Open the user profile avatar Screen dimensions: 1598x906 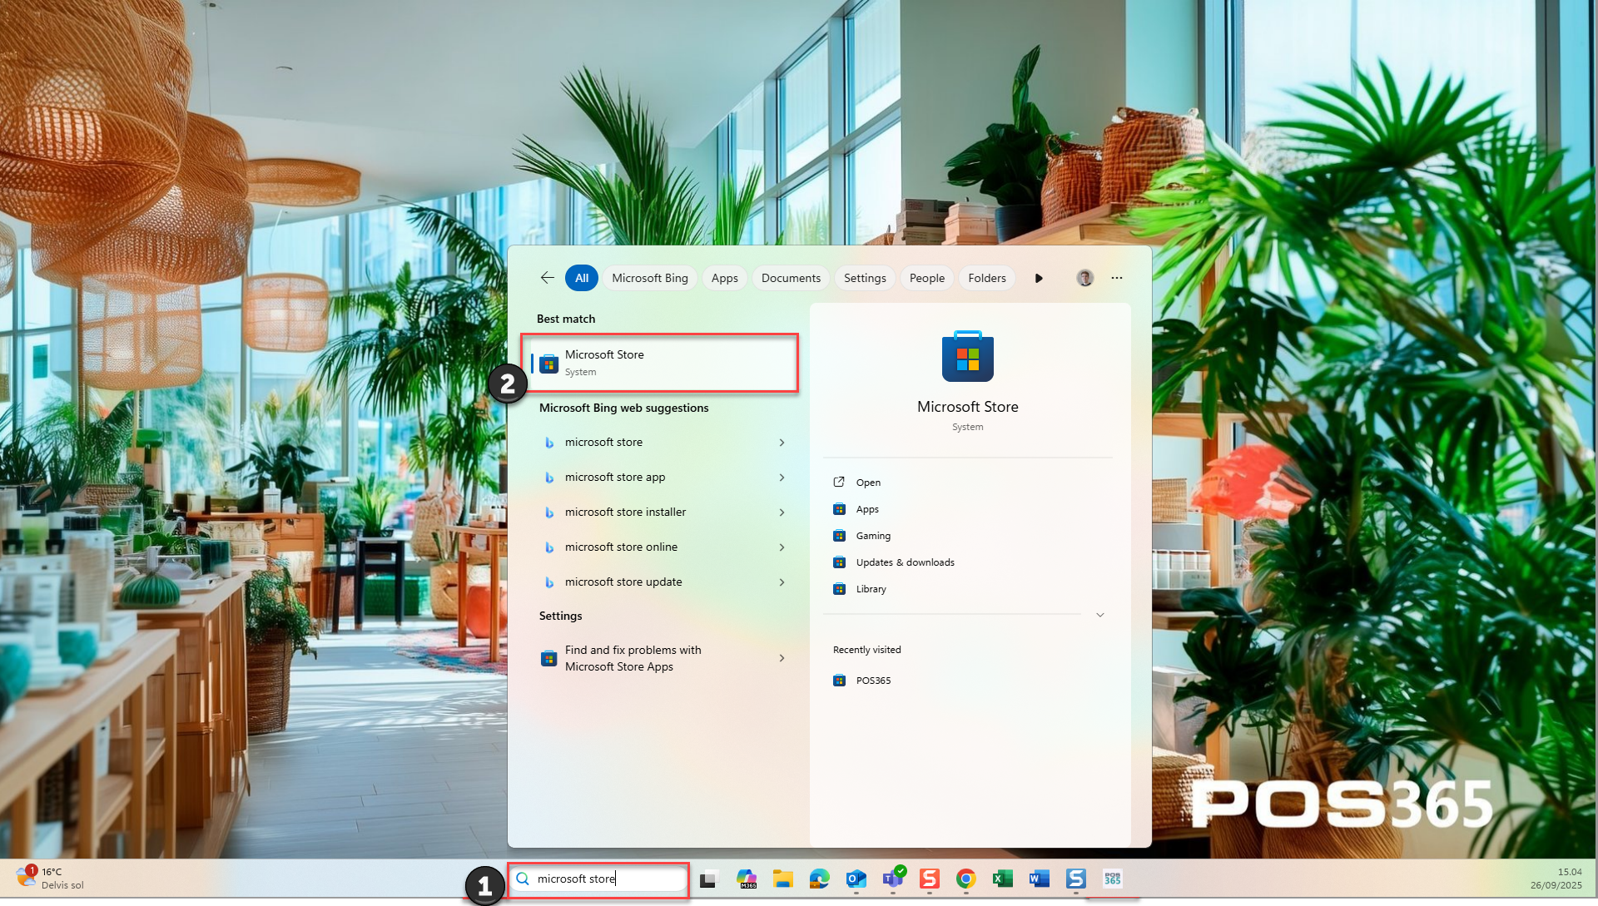click(1084, 278)
